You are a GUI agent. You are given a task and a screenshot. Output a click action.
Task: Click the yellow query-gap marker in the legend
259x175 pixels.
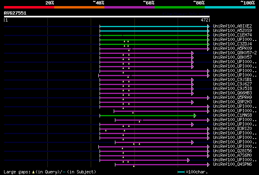(33, 172)
